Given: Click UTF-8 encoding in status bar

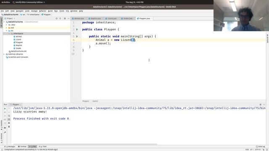Looking at the screenshot, I should [x=258, y=149].
